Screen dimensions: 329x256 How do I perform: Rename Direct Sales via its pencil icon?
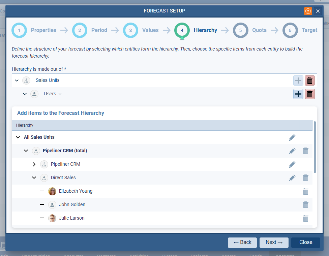292,178
